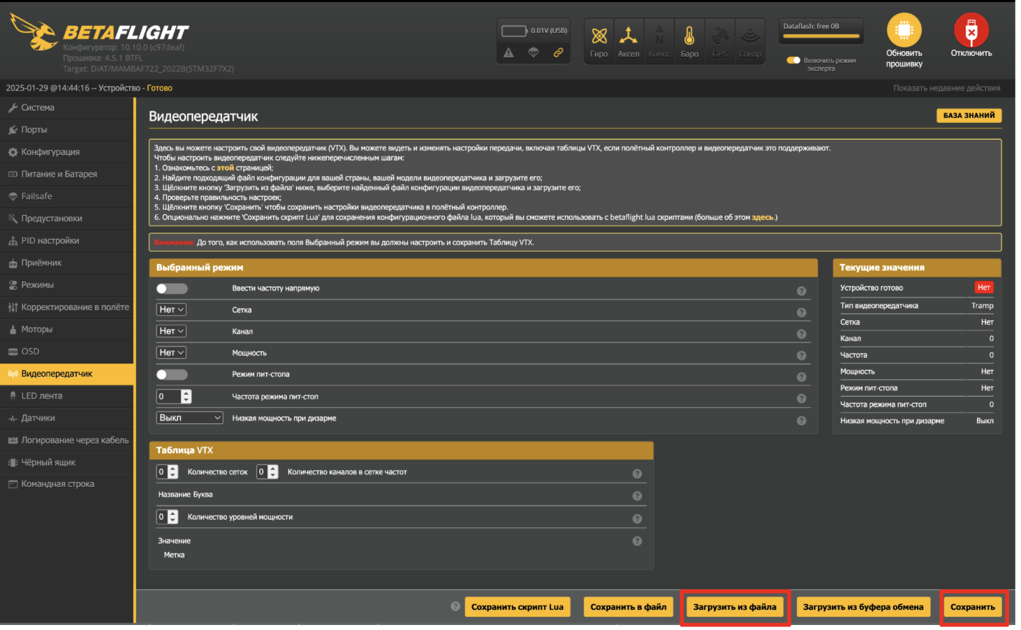The height and width of the screenshot is (630, 1021).
Task: Click the Загрузить из файла button
Action: pyautogui.click(x=735, y=607)
